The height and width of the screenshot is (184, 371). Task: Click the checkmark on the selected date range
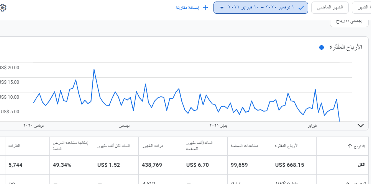301,8
